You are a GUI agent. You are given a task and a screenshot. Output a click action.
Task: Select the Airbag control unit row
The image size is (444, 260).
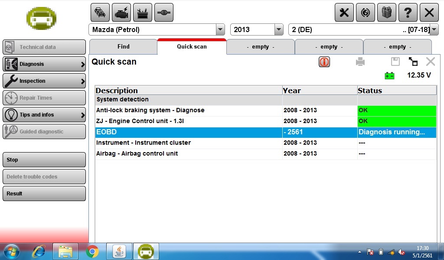[x=266, y=154]
